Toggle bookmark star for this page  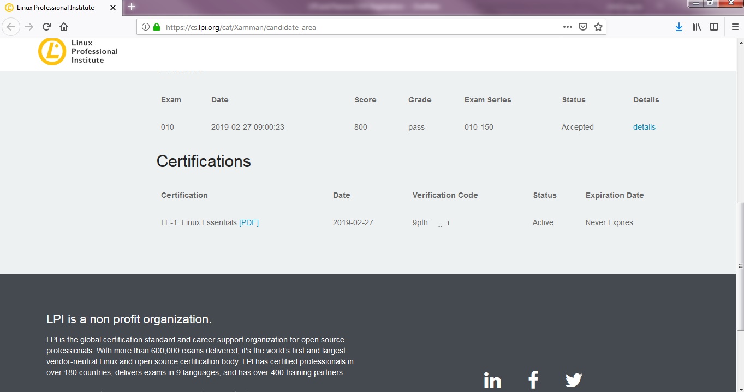[598, 26]
